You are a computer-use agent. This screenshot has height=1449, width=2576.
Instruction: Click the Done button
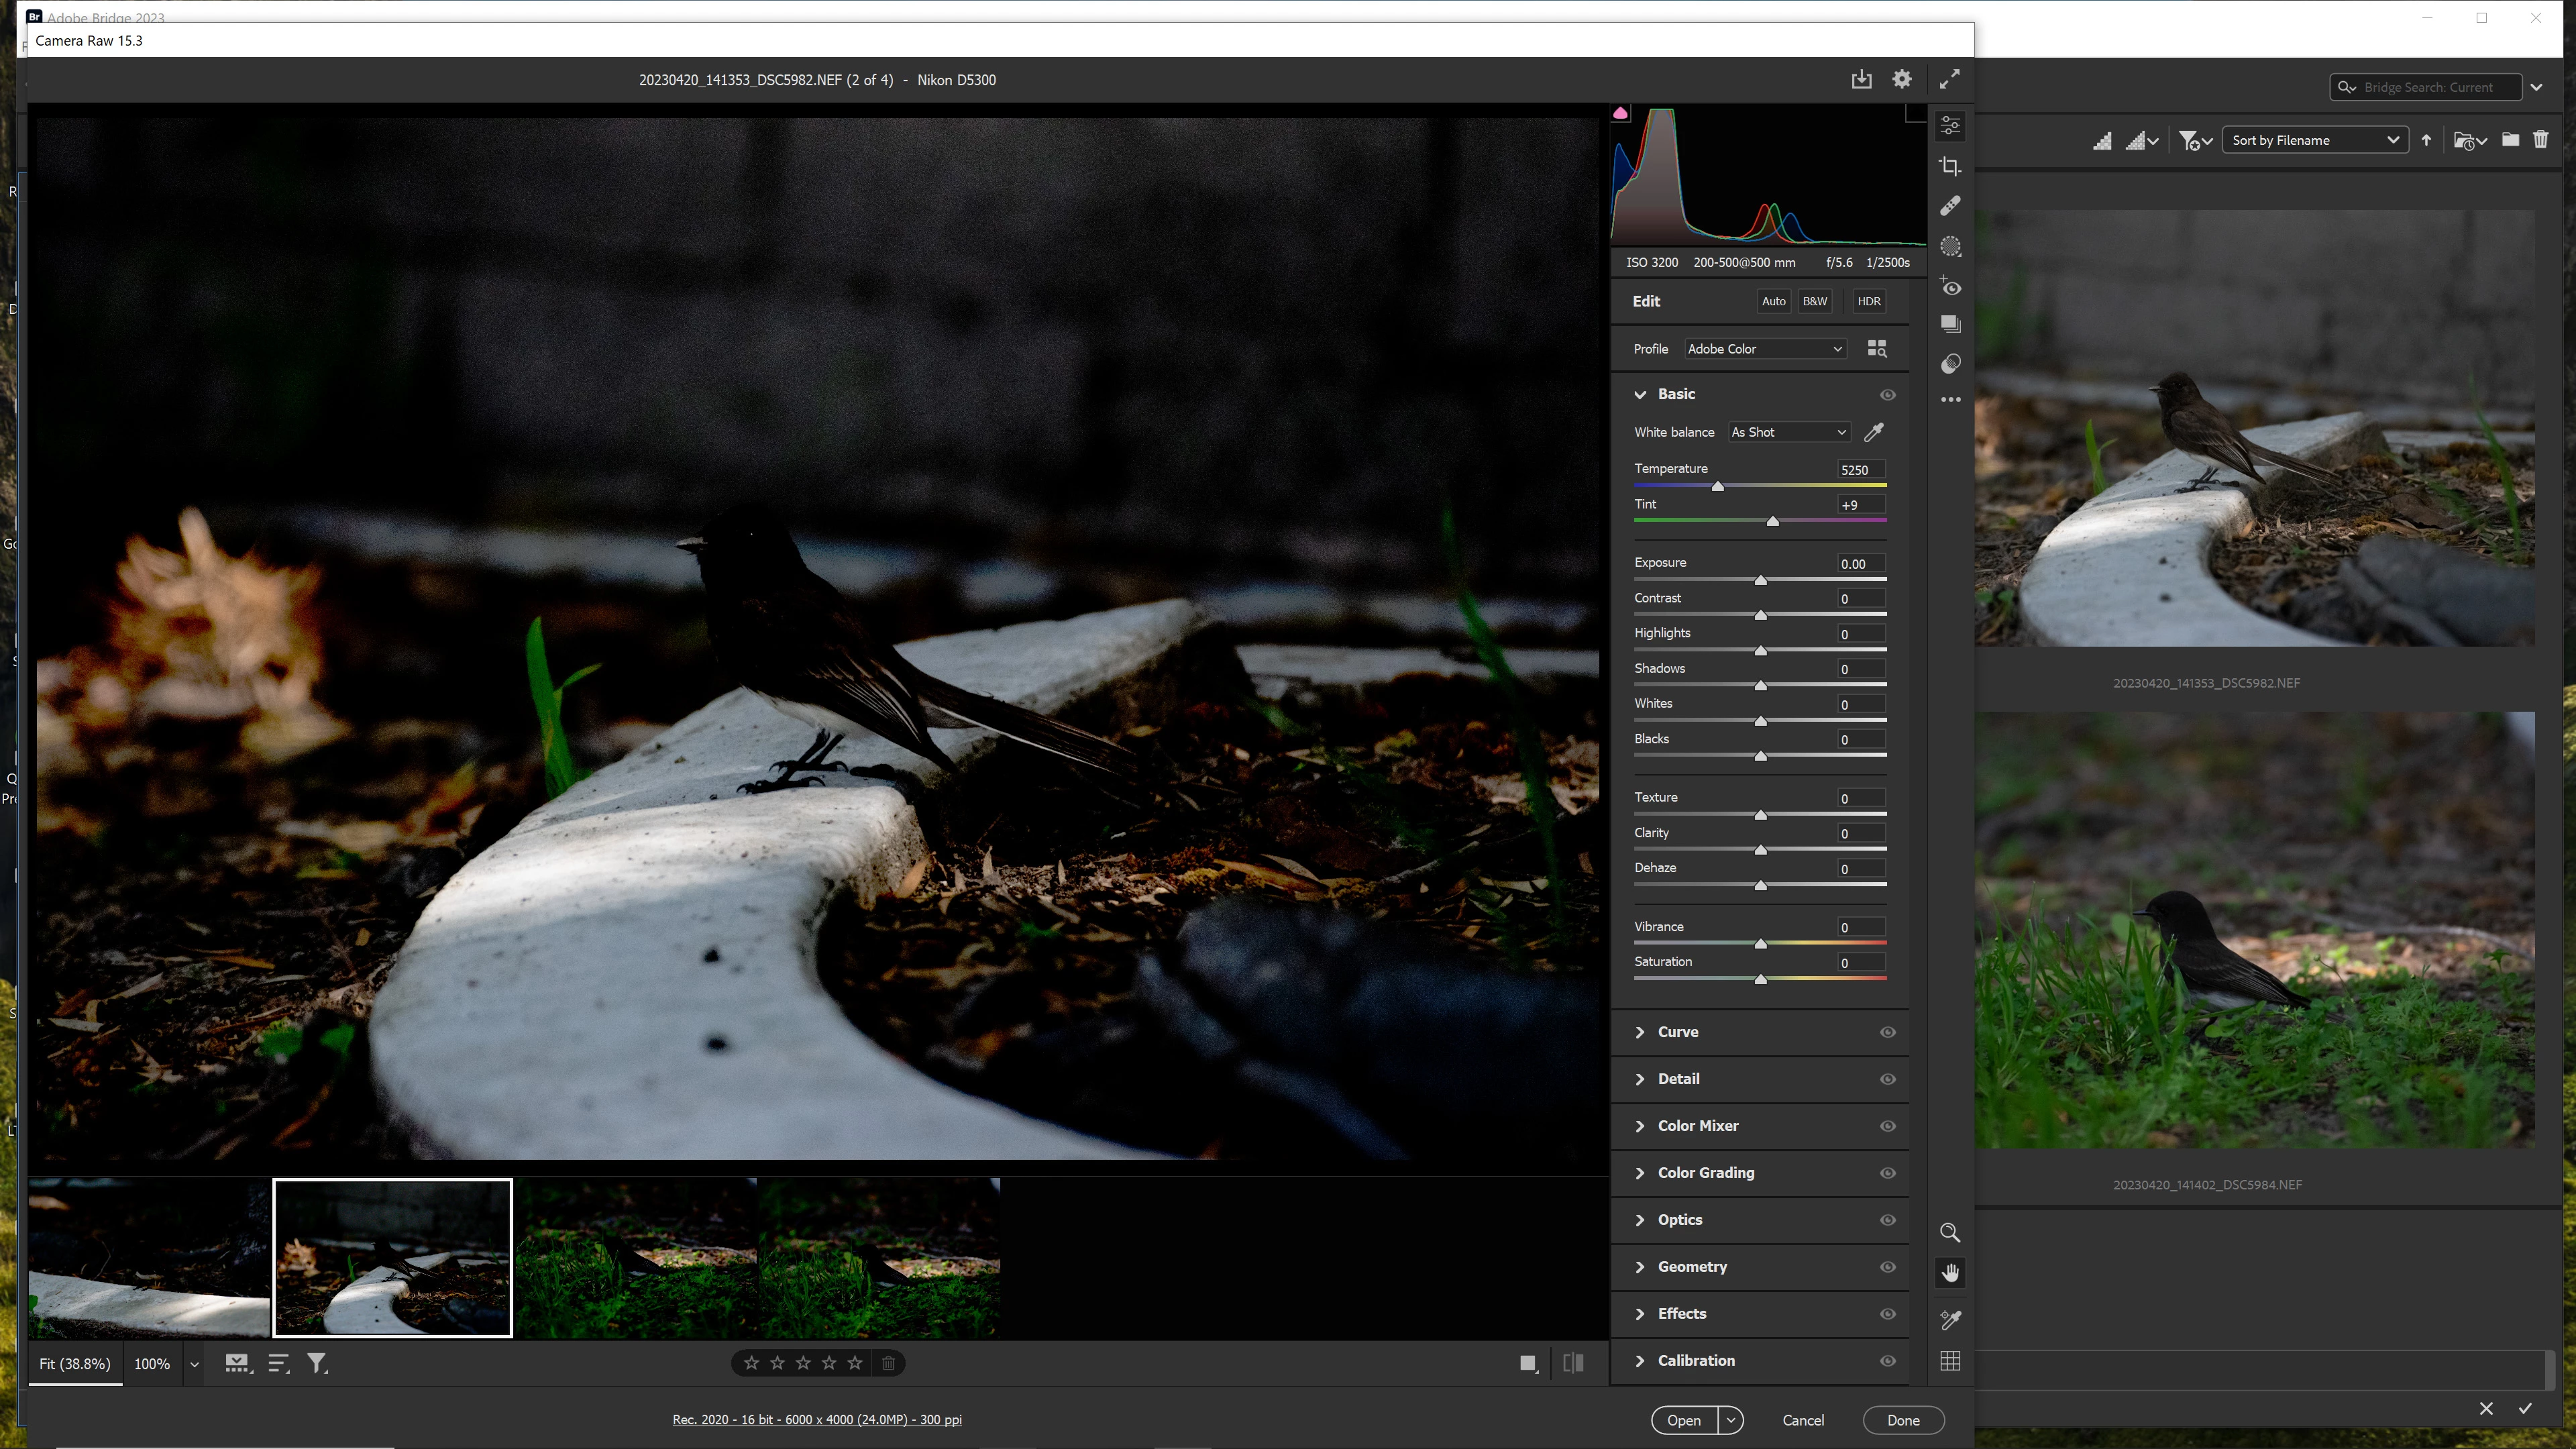click(1903, 1420)
